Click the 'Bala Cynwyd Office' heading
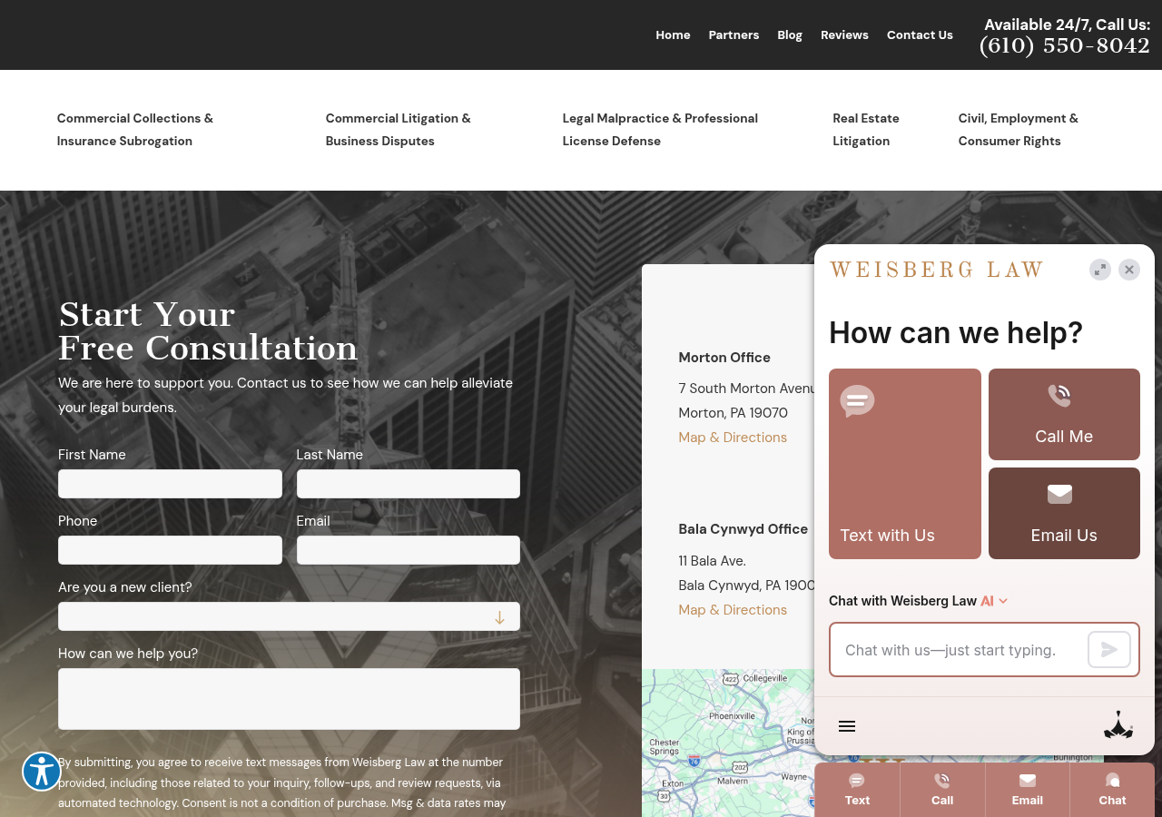Viewport: 1162px width, 817px height. [x=743, y=529]
